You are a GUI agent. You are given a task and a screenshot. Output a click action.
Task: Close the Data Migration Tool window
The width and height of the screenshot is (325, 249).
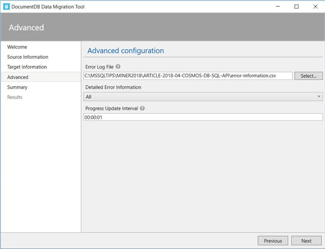tap(315, 6)
